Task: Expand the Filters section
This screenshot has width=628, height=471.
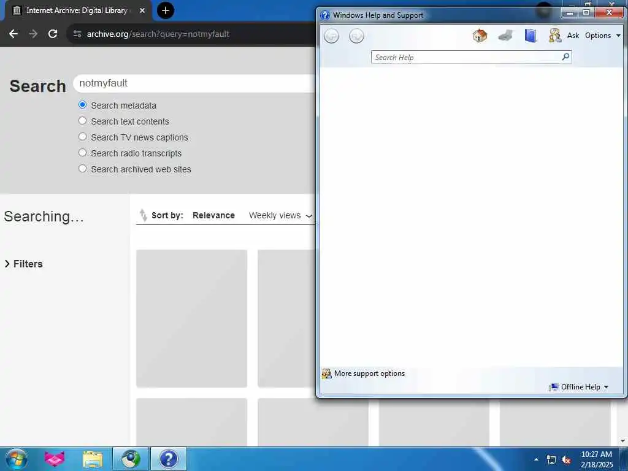Action: pyautogui.click(x=23, y=264)
